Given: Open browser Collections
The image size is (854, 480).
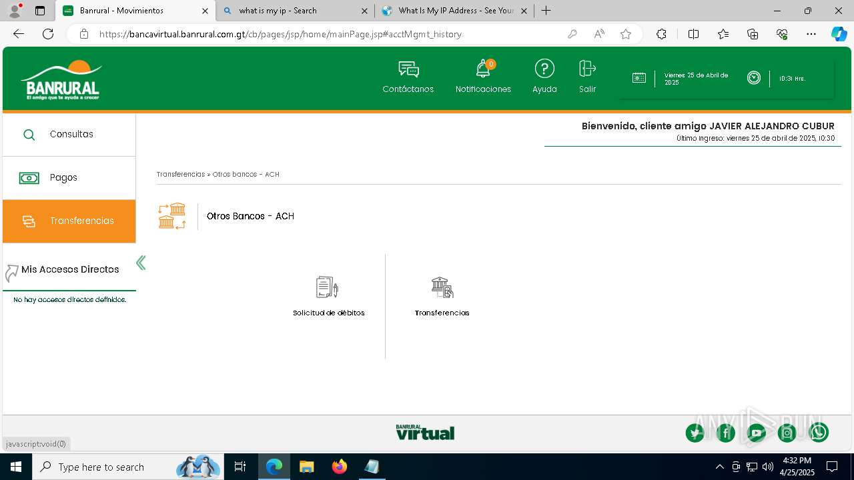Looking at the screenshot, I should [x=753, y=34].
